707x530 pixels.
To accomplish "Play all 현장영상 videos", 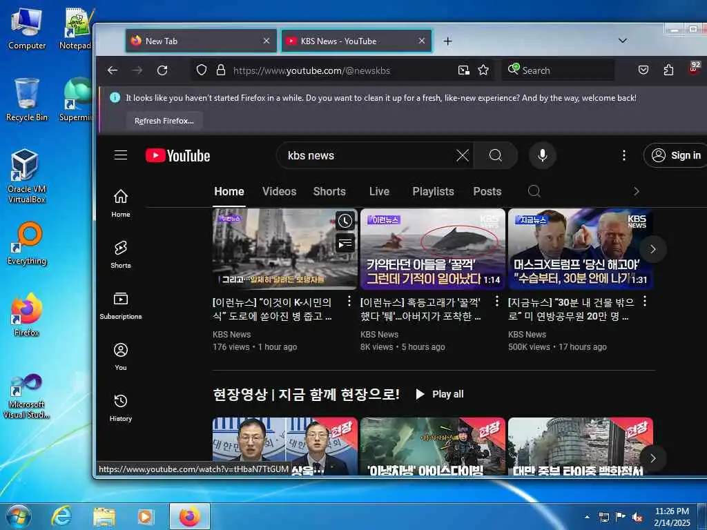I will (440, 394).
